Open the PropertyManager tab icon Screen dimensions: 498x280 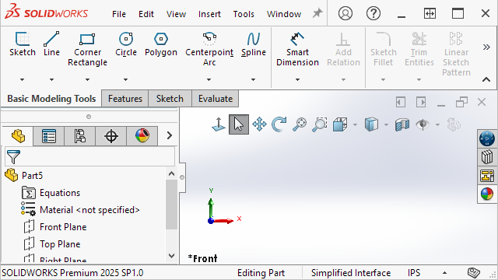[x=49, y=136]
